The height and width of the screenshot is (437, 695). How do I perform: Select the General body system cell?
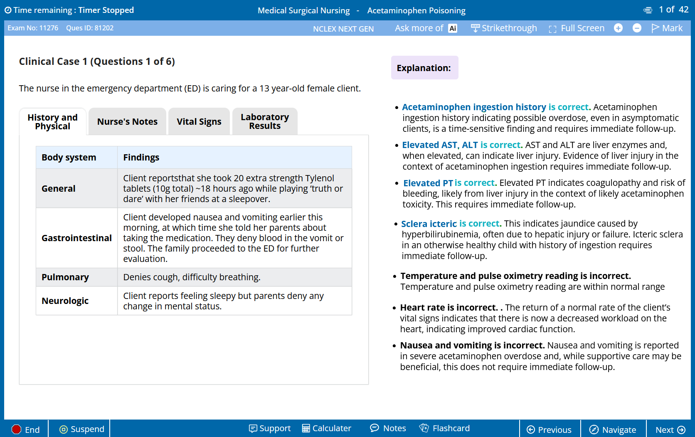coord(76,188)
